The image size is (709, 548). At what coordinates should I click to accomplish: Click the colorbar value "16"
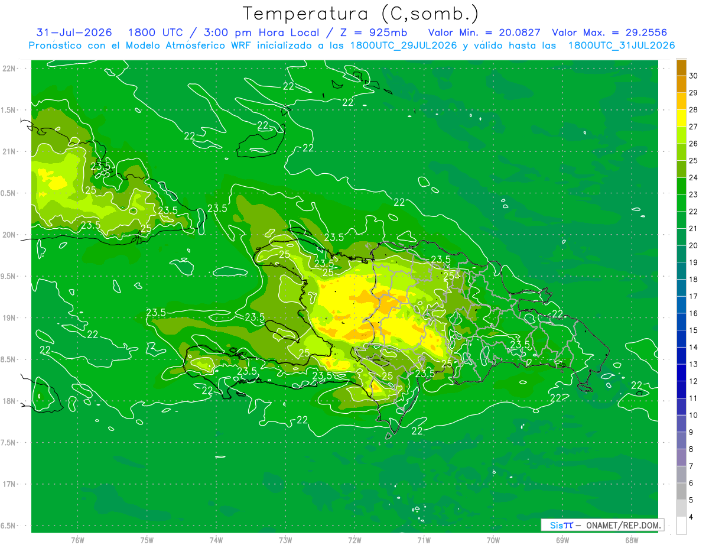[694, 313]
